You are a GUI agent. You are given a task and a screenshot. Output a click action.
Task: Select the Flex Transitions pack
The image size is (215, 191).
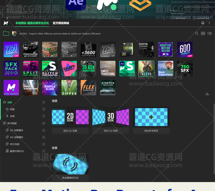[x=89, y=88]
